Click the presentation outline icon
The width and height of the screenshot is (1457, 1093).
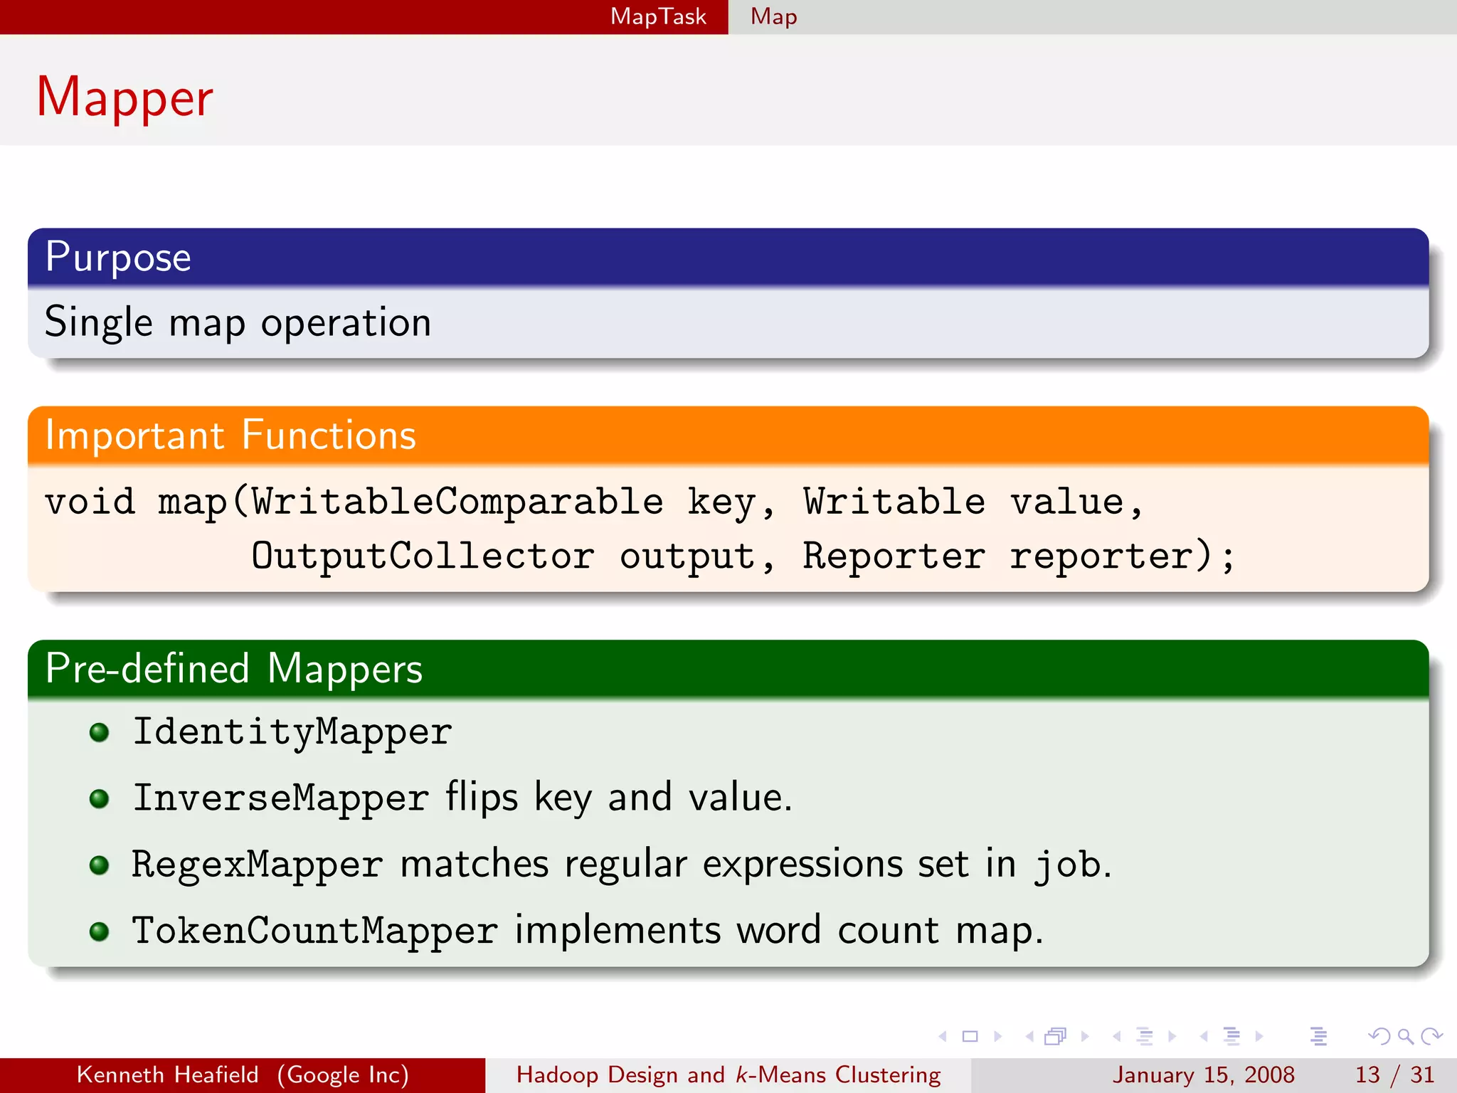(1318, 1036)
